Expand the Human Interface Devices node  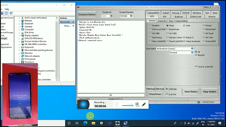19,41
